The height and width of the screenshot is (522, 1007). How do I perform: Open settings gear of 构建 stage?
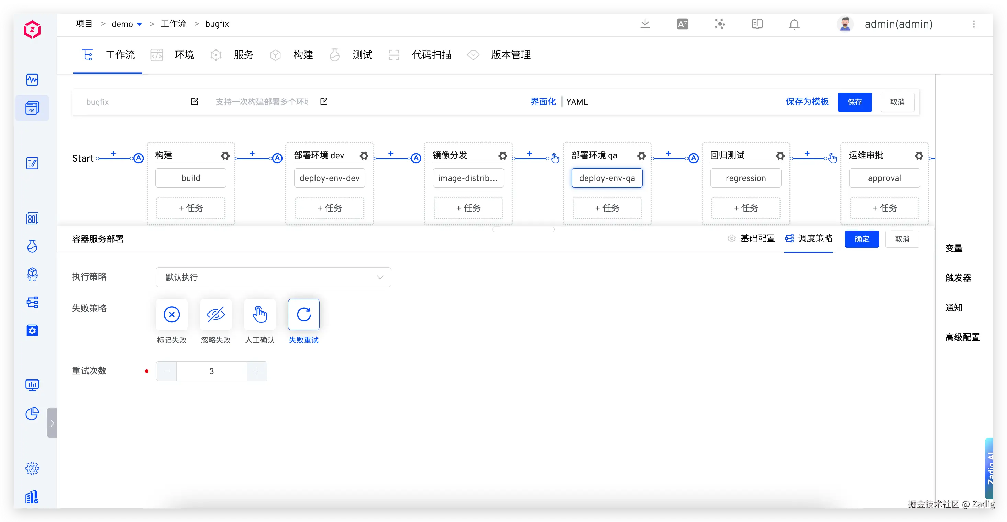point(225,156)
